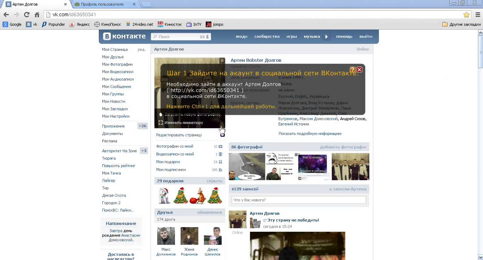
Task: Click the ВКонтакте logo
Action: 125,37
